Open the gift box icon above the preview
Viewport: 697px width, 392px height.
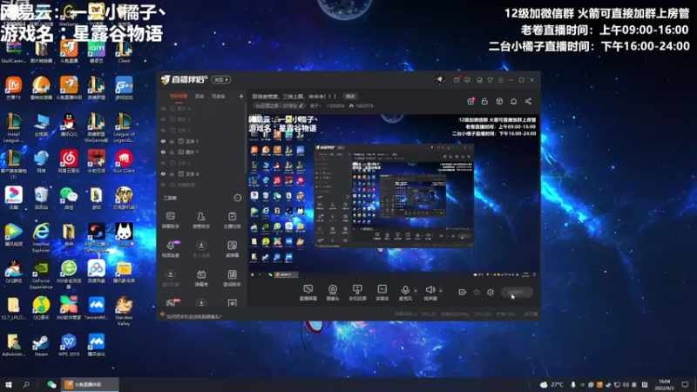[470, 101]
